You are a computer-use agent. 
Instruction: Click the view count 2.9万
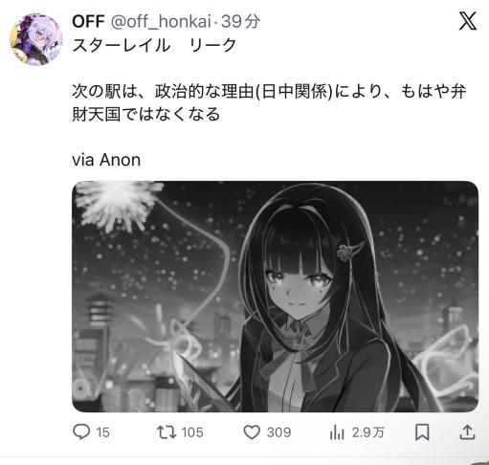(368, 432)
